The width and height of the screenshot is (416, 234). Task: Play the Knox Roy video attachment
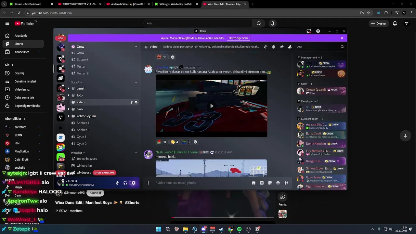tap(212, 106)
